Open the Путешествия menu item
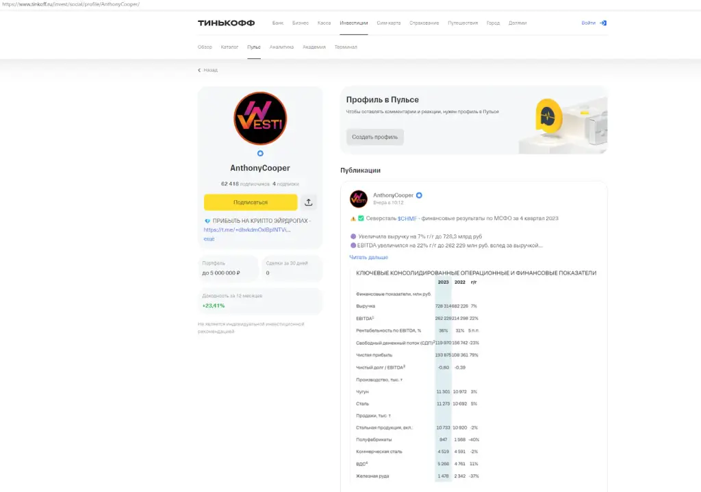701x492 pixels. coord(463,23)
